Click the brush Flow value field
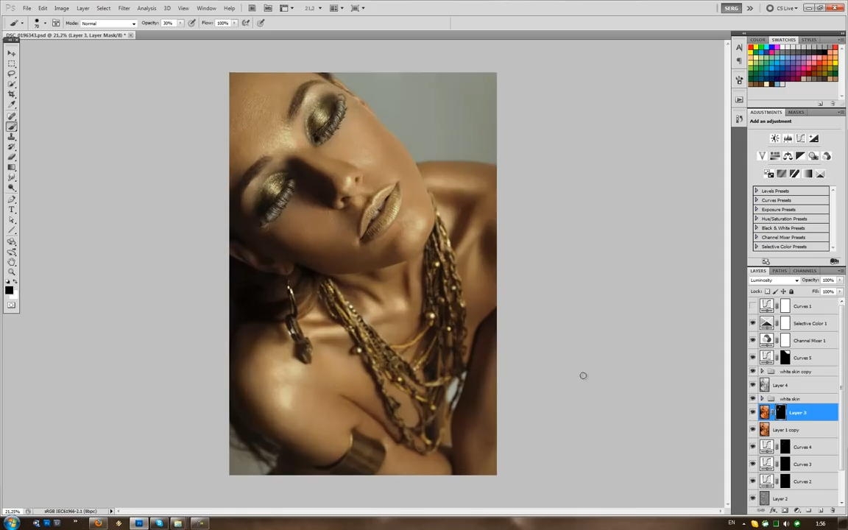The image size is (848, 530). (223, 24)
